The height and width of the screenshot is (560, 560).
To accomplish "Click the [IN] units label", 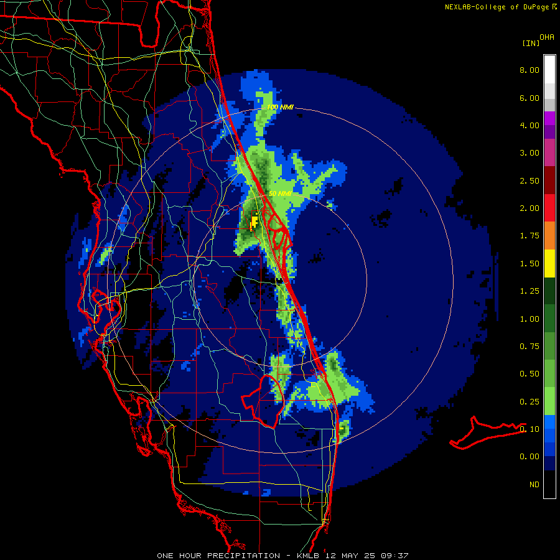I will 531,43.
